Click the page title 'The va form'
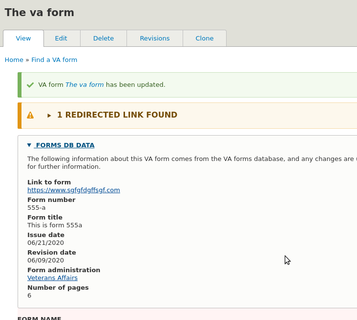This screenshot has height=320, width=357. pyautogui.click(x=40, y=12)
